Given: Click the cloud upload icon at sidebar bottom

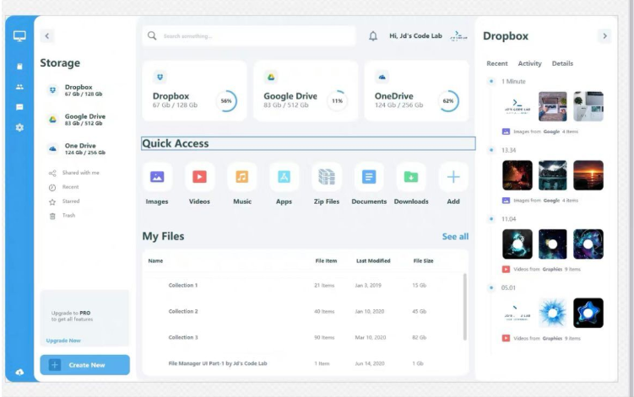Looking at the screenshot, I should pos(19,372).
